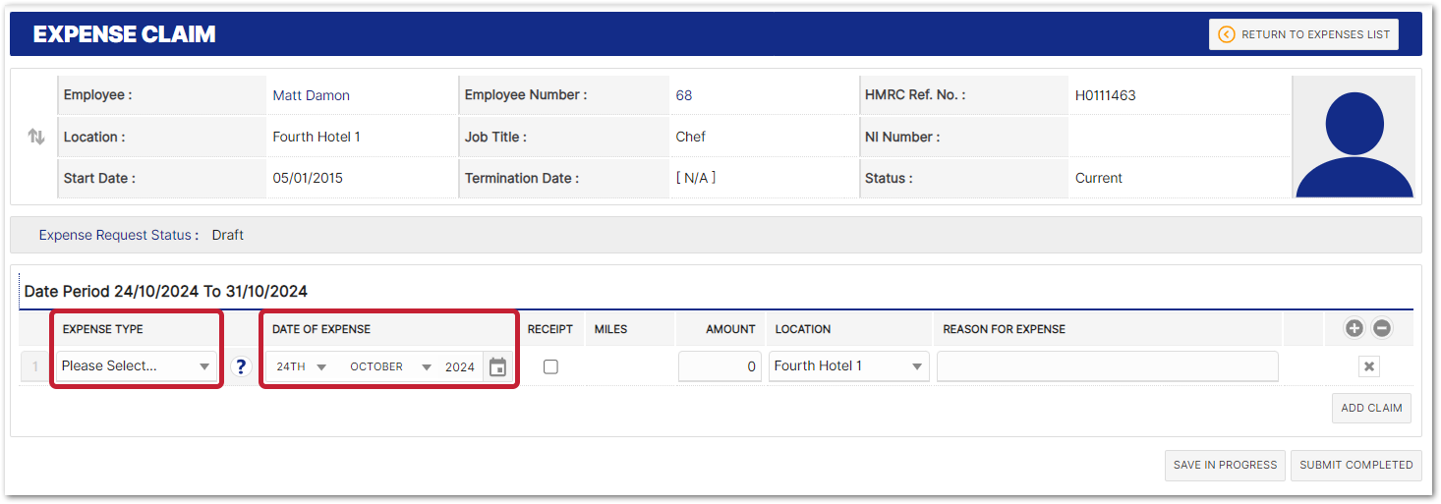Click the employee number 68 link
The height and width of the screenshot is (504, 1441).
coord(684,95)
